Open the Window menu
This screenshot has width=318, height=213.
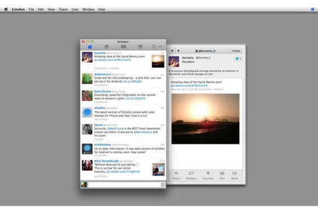88,9
